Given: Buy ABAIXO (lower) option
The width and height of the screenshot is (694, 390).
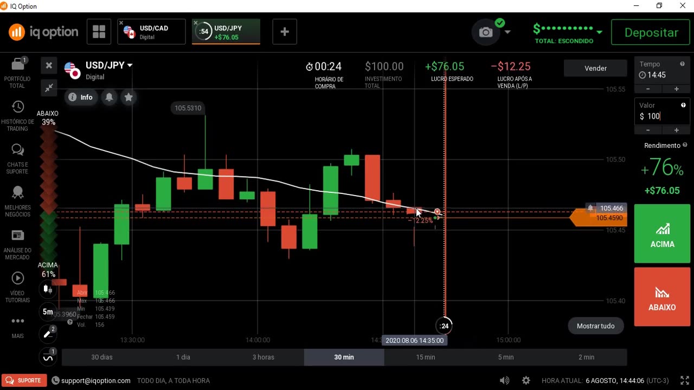Looking at the screenshot, I should (x=662, y=297).
